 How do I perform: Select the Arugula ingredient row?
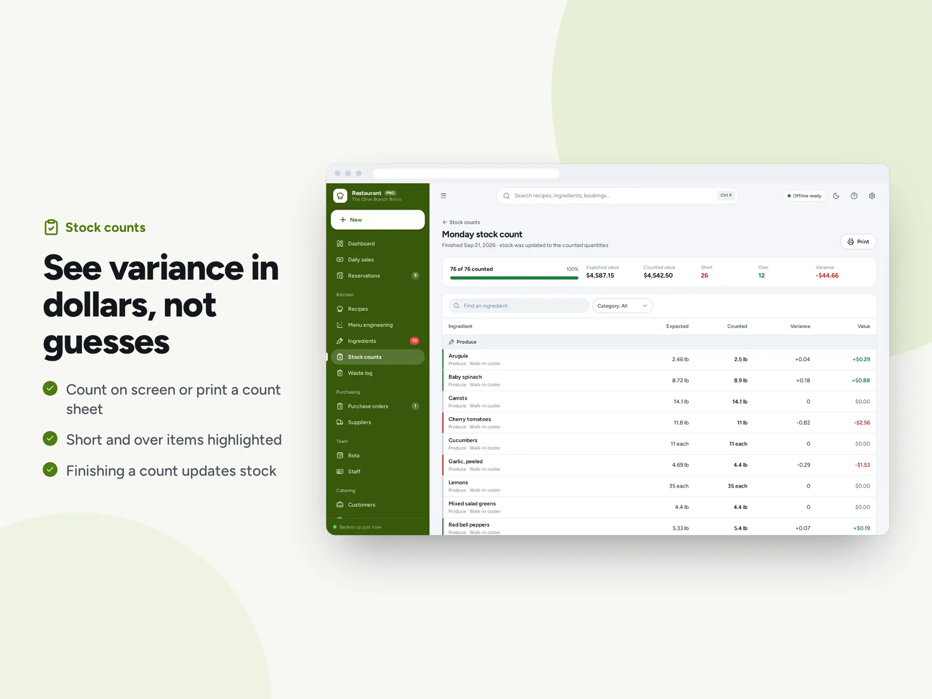(x=659, y=359)
